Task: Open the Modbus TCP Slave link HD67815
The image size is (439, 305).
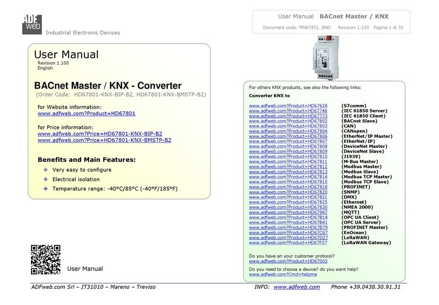Action: 288,182
